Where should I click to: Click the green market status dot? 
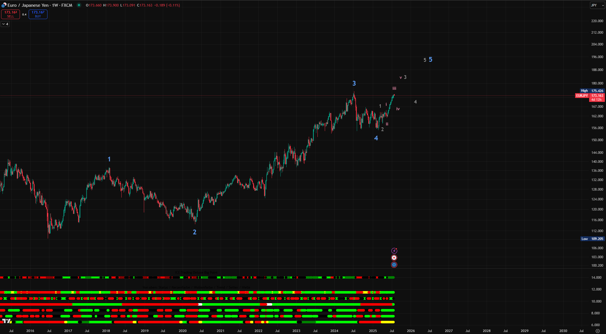pos(79,5)
